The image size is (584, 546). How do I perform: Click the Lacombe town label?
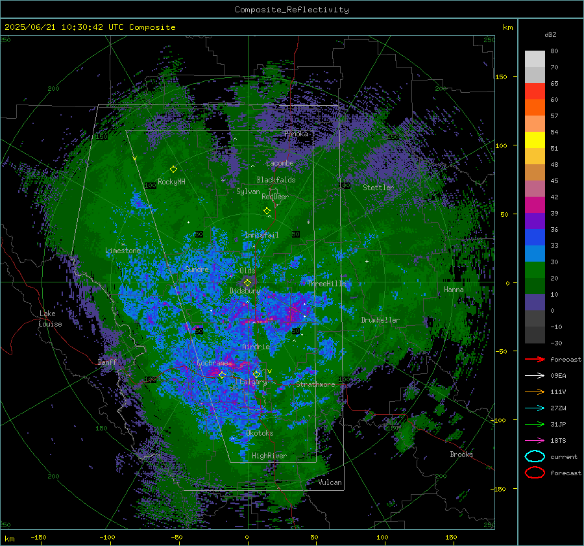(280, 163)
